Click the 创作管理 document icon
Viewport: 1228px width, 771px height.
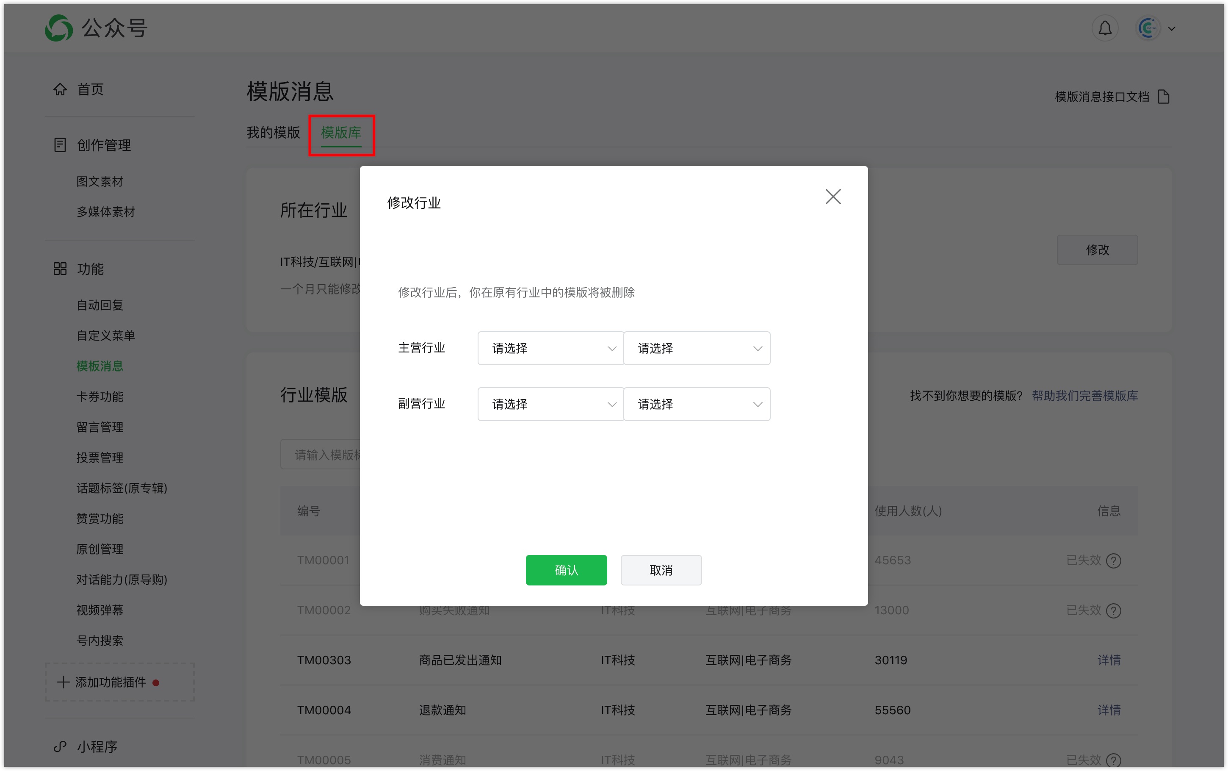pos(60,145)
